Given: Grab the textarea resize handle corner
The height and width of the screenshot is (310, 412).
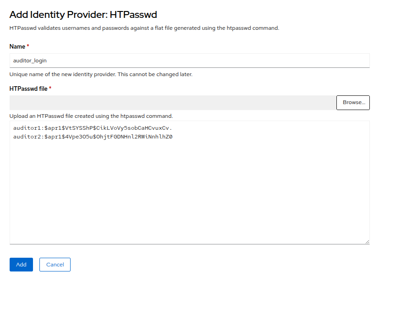Looking at the screenshot, I should pos(367,242).
